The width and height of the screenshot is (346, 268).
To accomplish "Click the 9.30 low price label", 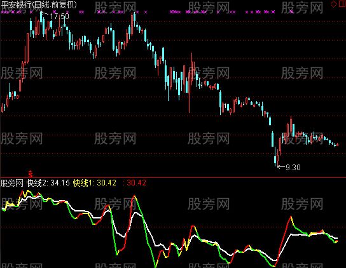I will pyautogui.click(x=293, y=168).
